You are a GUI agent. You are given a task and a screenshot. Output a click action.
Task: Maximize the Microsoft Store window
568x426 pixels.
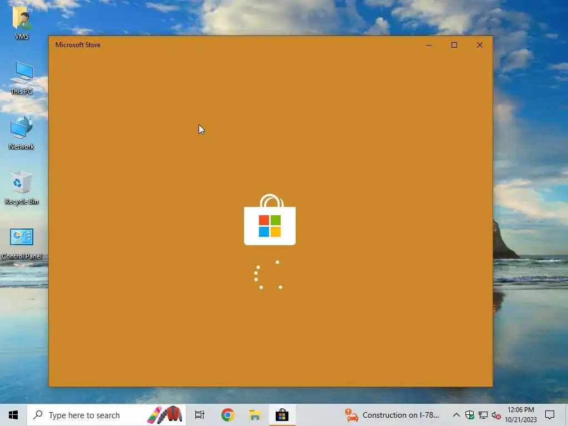click(x=454, y=45)
